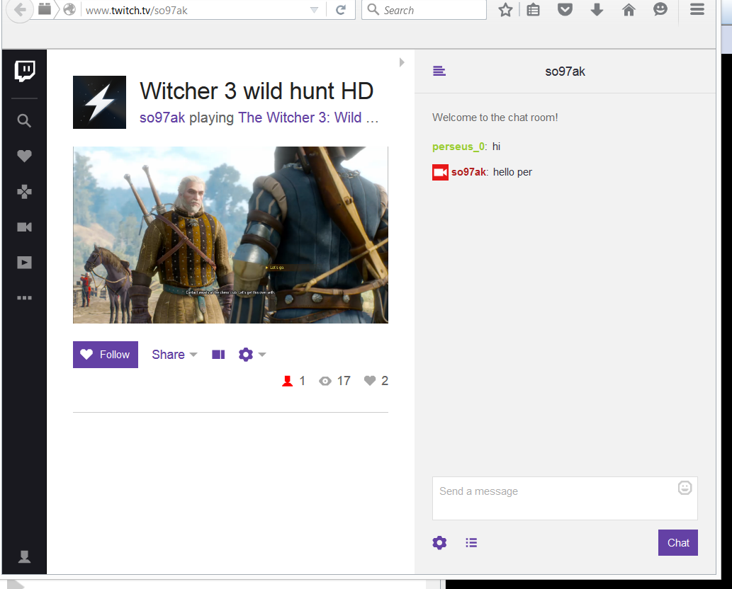
Task: Click perseus_0 username in chat
Action: click(458, 147)
